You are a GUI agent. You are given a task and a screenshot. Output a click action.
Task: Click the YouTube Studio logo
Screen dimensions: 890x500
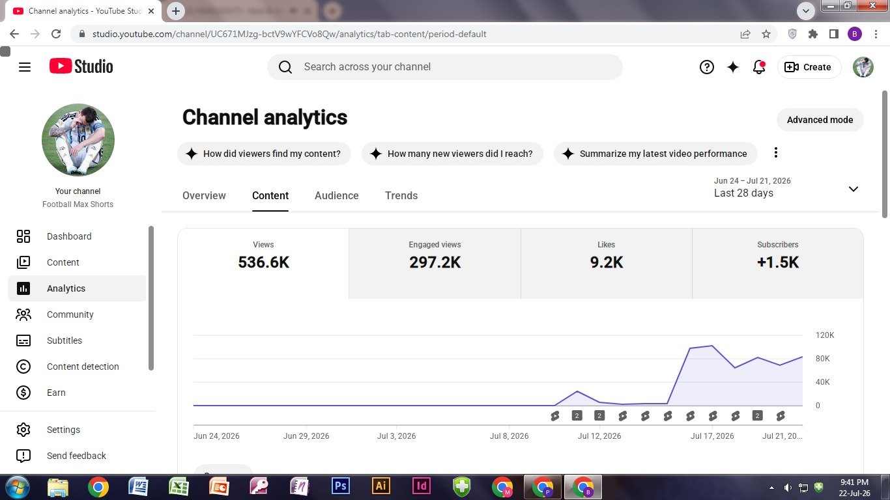click(81, 66)
